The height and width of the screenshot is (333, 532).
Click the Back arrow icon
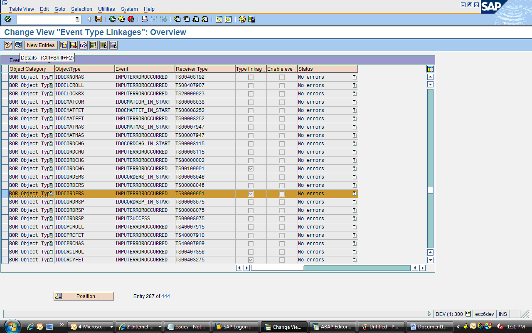[112, 19]
